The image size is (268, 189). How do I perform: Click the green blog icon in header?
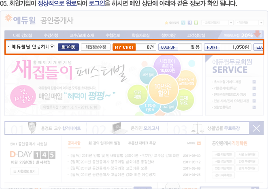point(196,22)
